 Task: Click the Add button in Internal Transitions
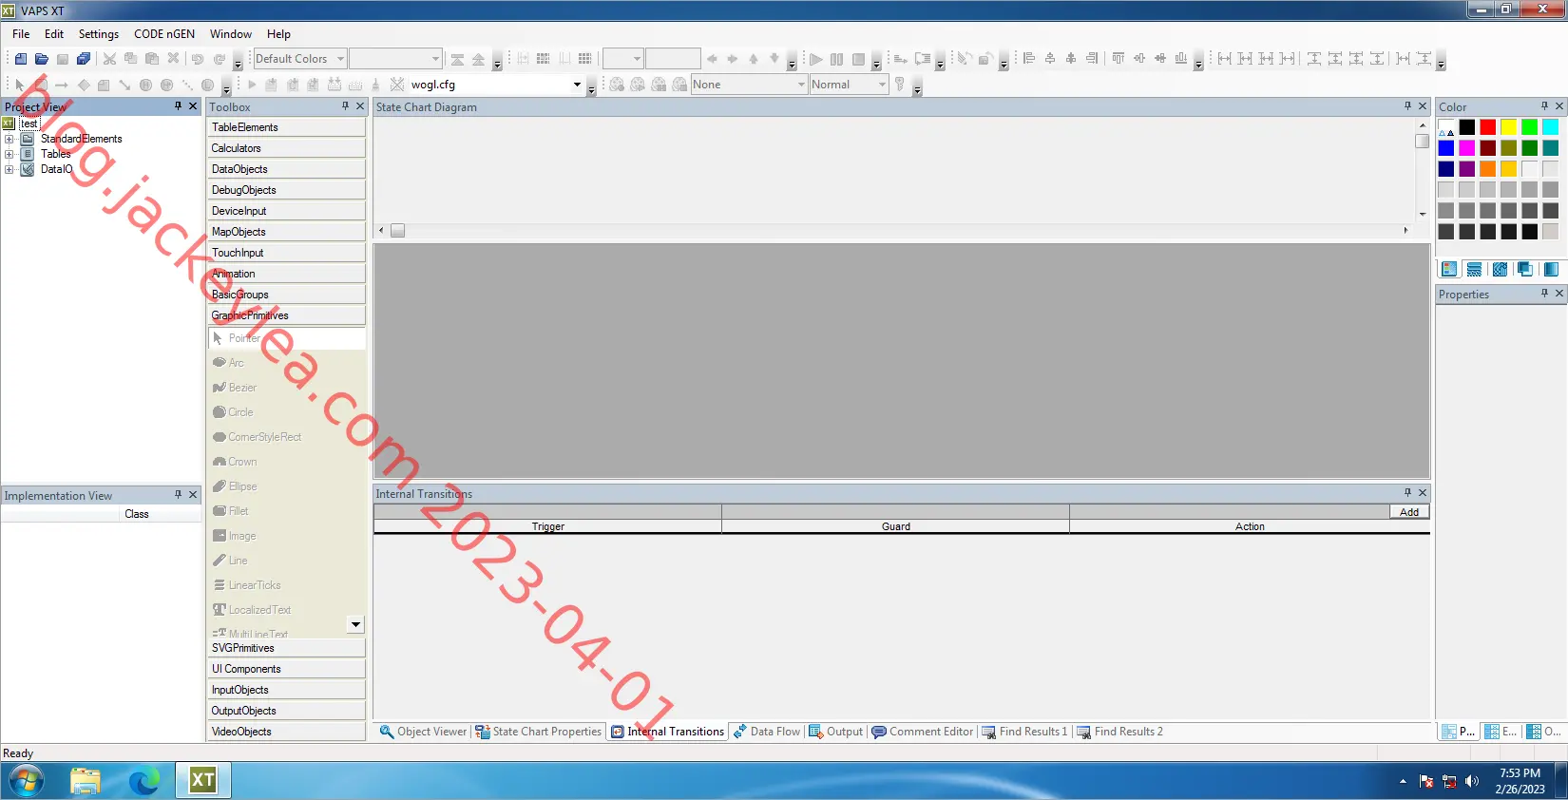tap(1409, 512)
